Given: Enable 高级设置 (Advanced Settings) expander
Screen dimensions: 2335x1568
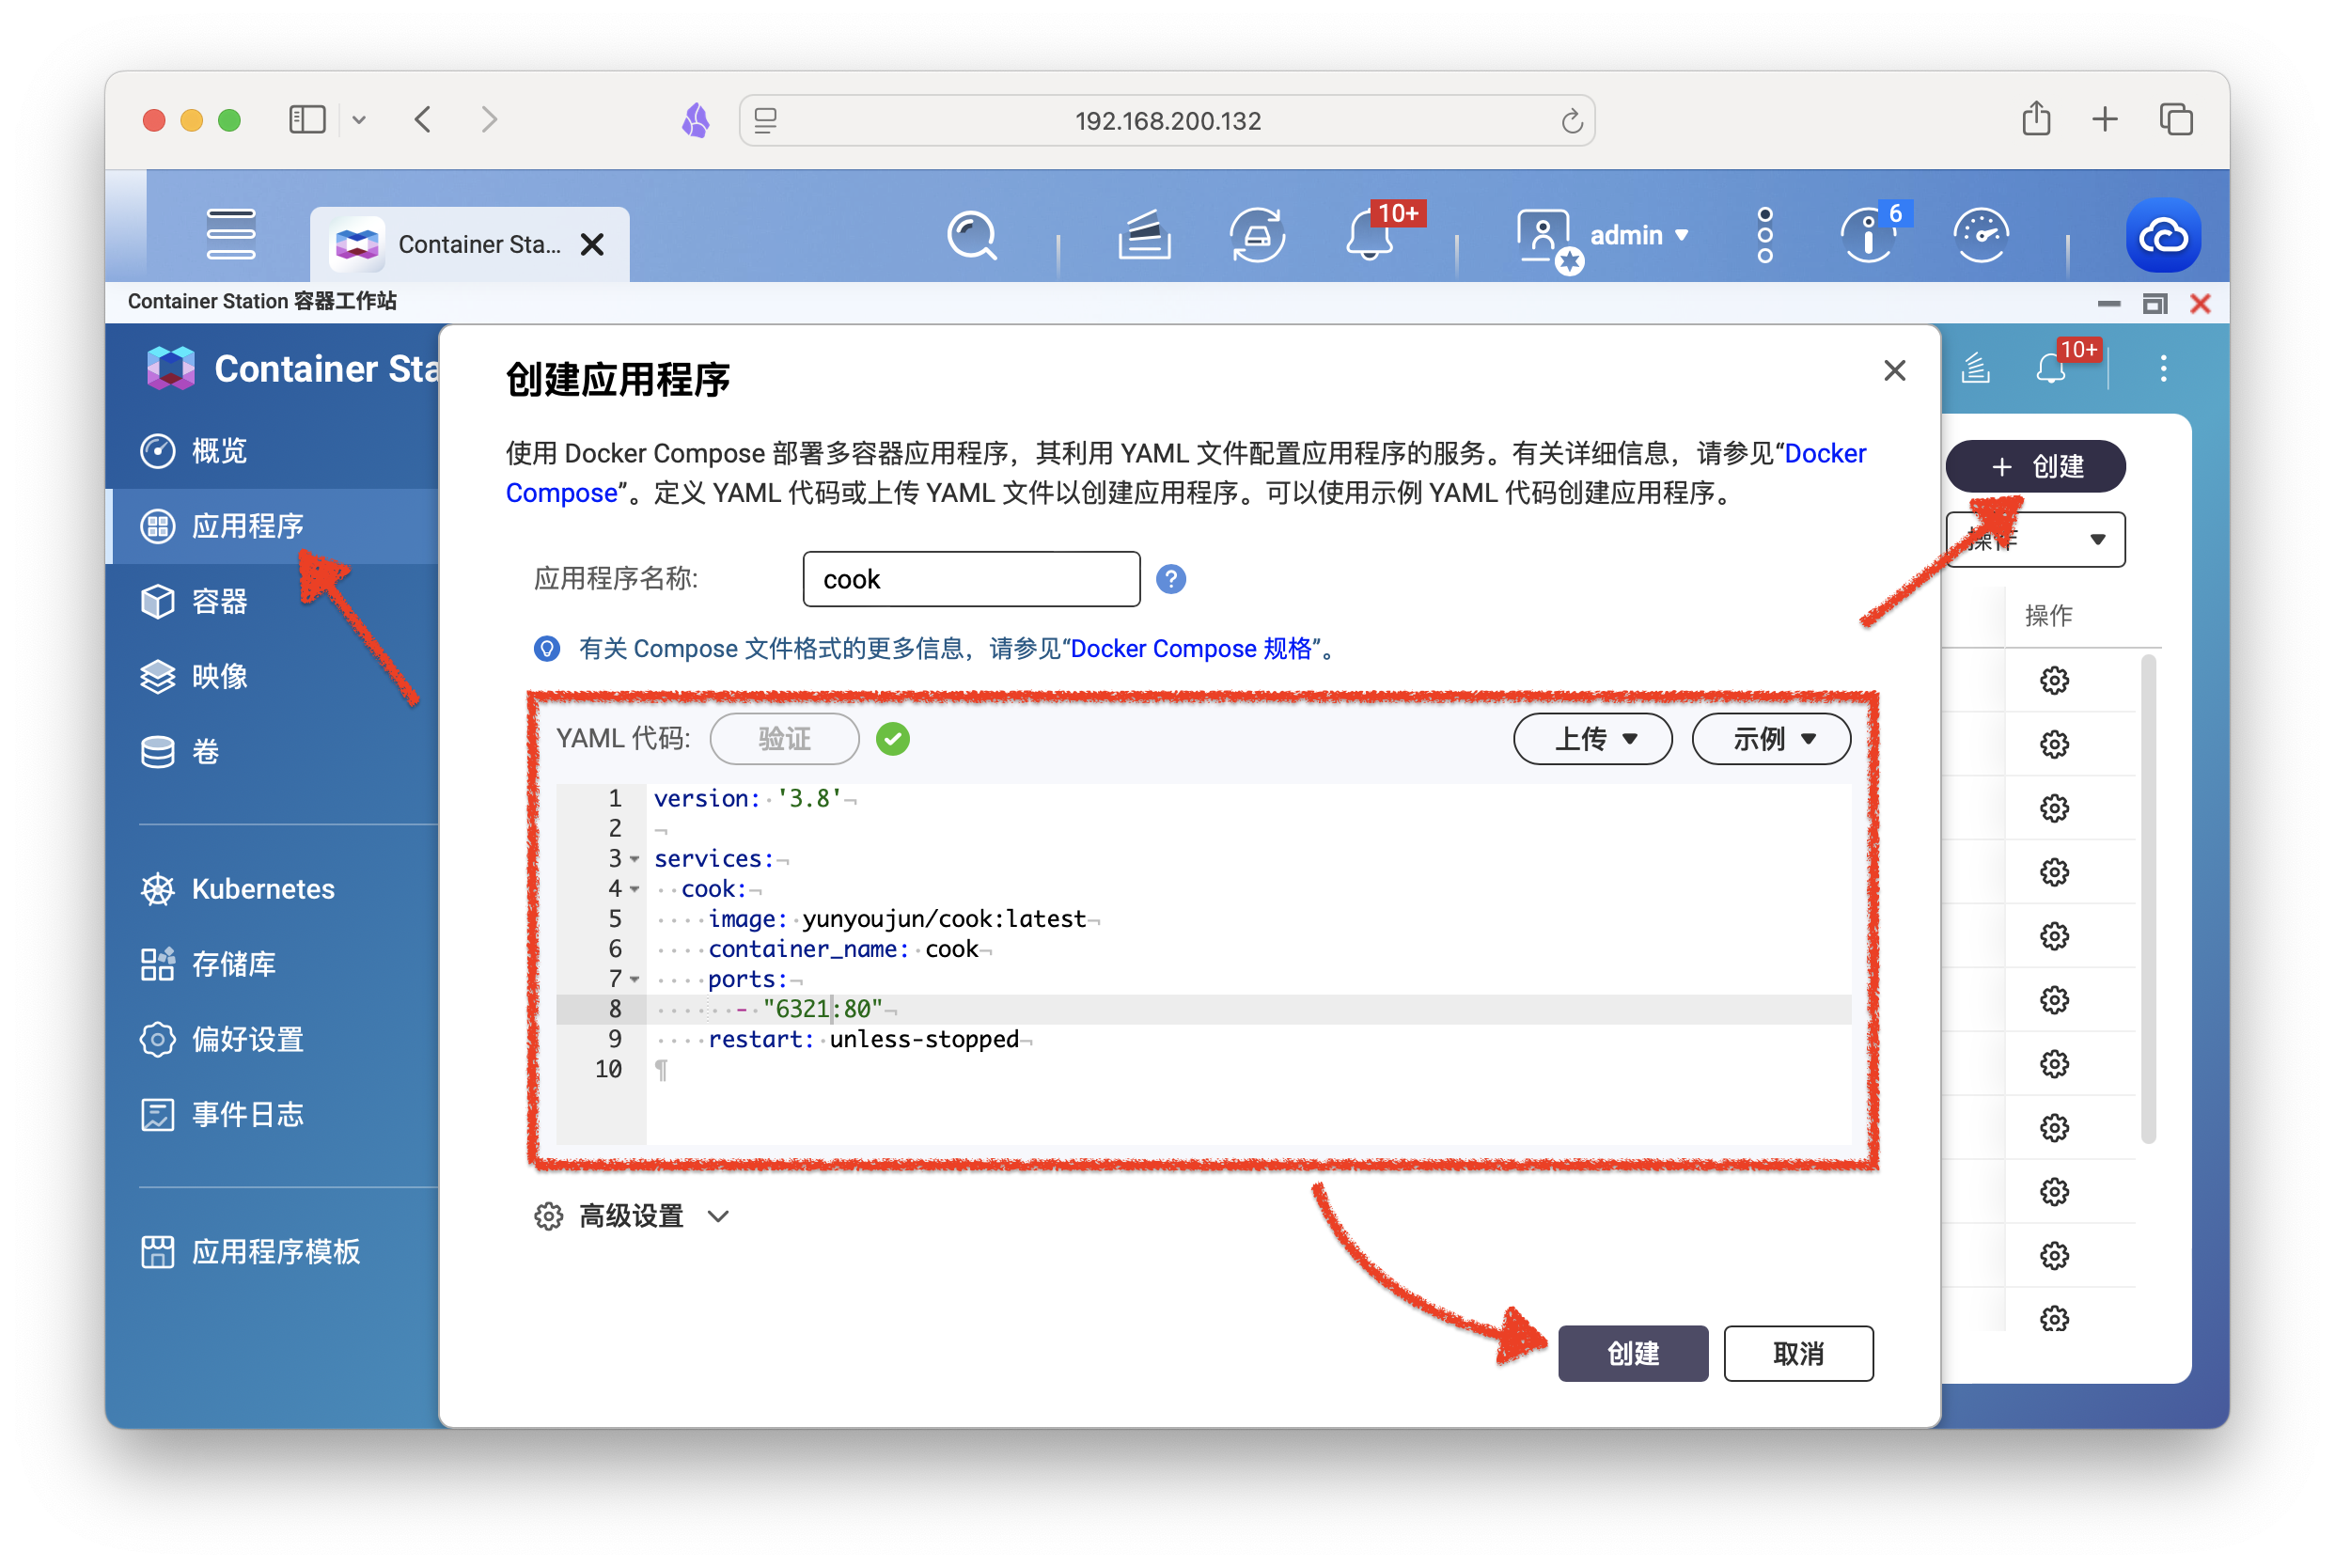Looking at the screenshot, I should pyautogui.click(x=632, y=1215).
